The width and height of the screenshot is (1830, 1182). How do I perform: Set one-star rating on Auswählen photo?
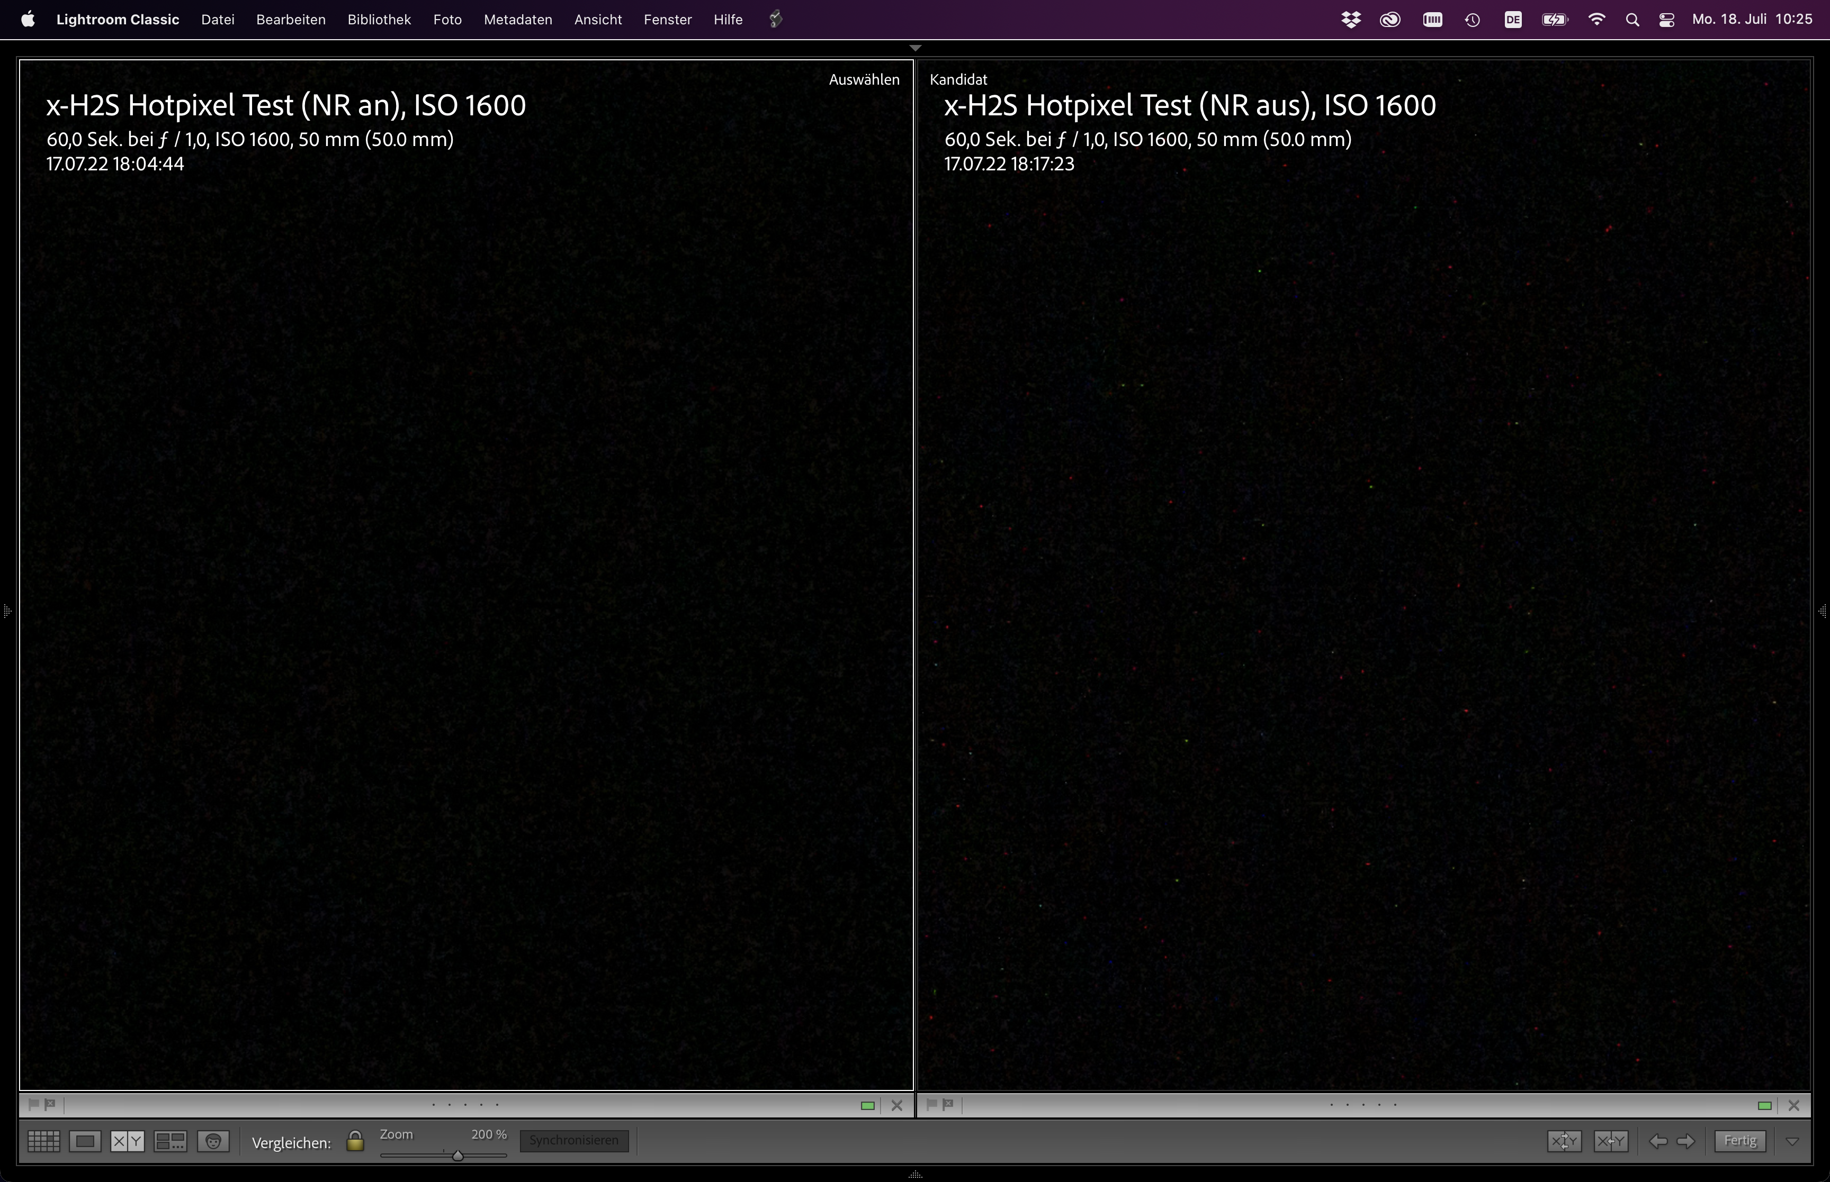coord(434,1105)
